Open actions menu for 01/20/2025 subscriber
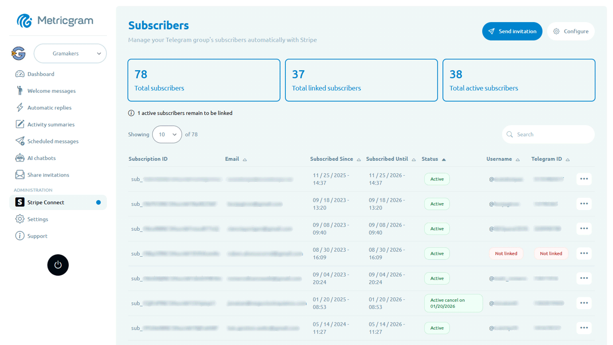This screenshot has height=345, width=613. [584, 303]
